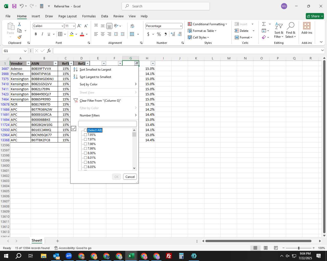This screenshot has height=261, width=327.
Task: Apply Percent Style format
Action: coord(159,34)
